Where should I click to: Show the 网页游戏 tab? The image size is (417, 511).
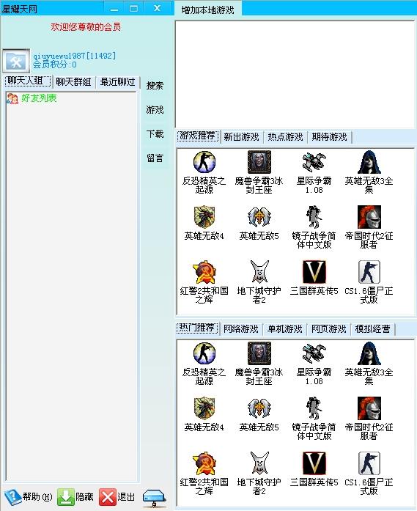coord(329,328)
